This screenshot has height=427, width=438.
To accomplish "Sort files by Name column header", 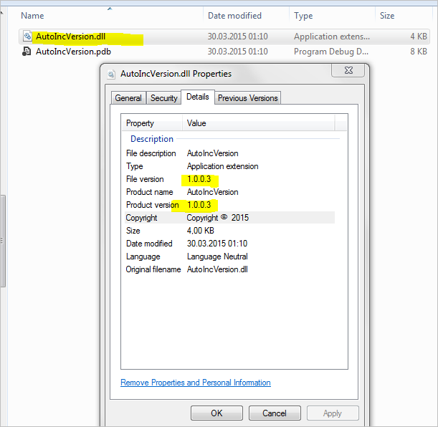I will [32, 16].
